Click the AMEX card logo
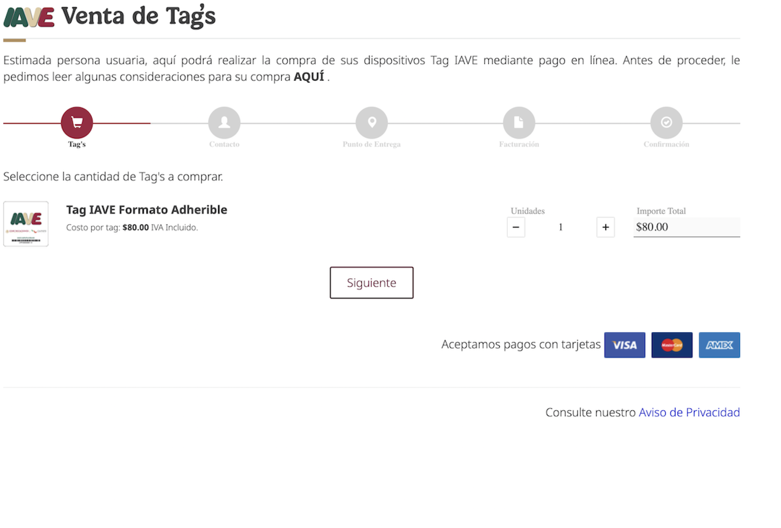Screen dimensions: 781x528 pos(719,345)
